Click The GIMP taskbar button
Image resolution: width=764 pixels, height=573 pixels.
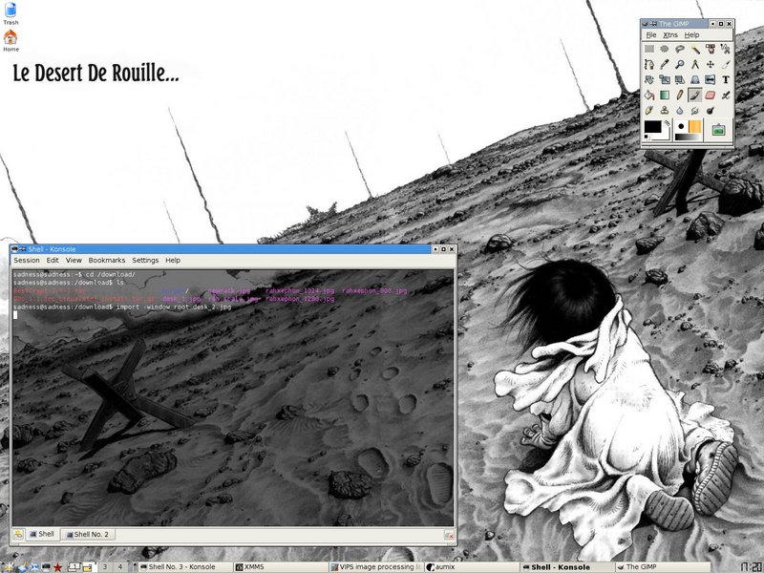click(663, 567)
